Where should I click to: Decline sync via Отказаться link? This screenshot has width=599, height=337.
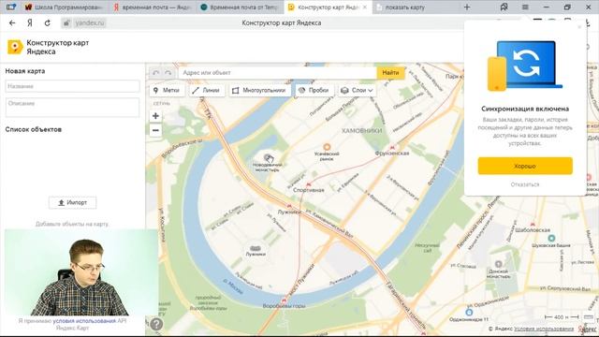point(525,184)
